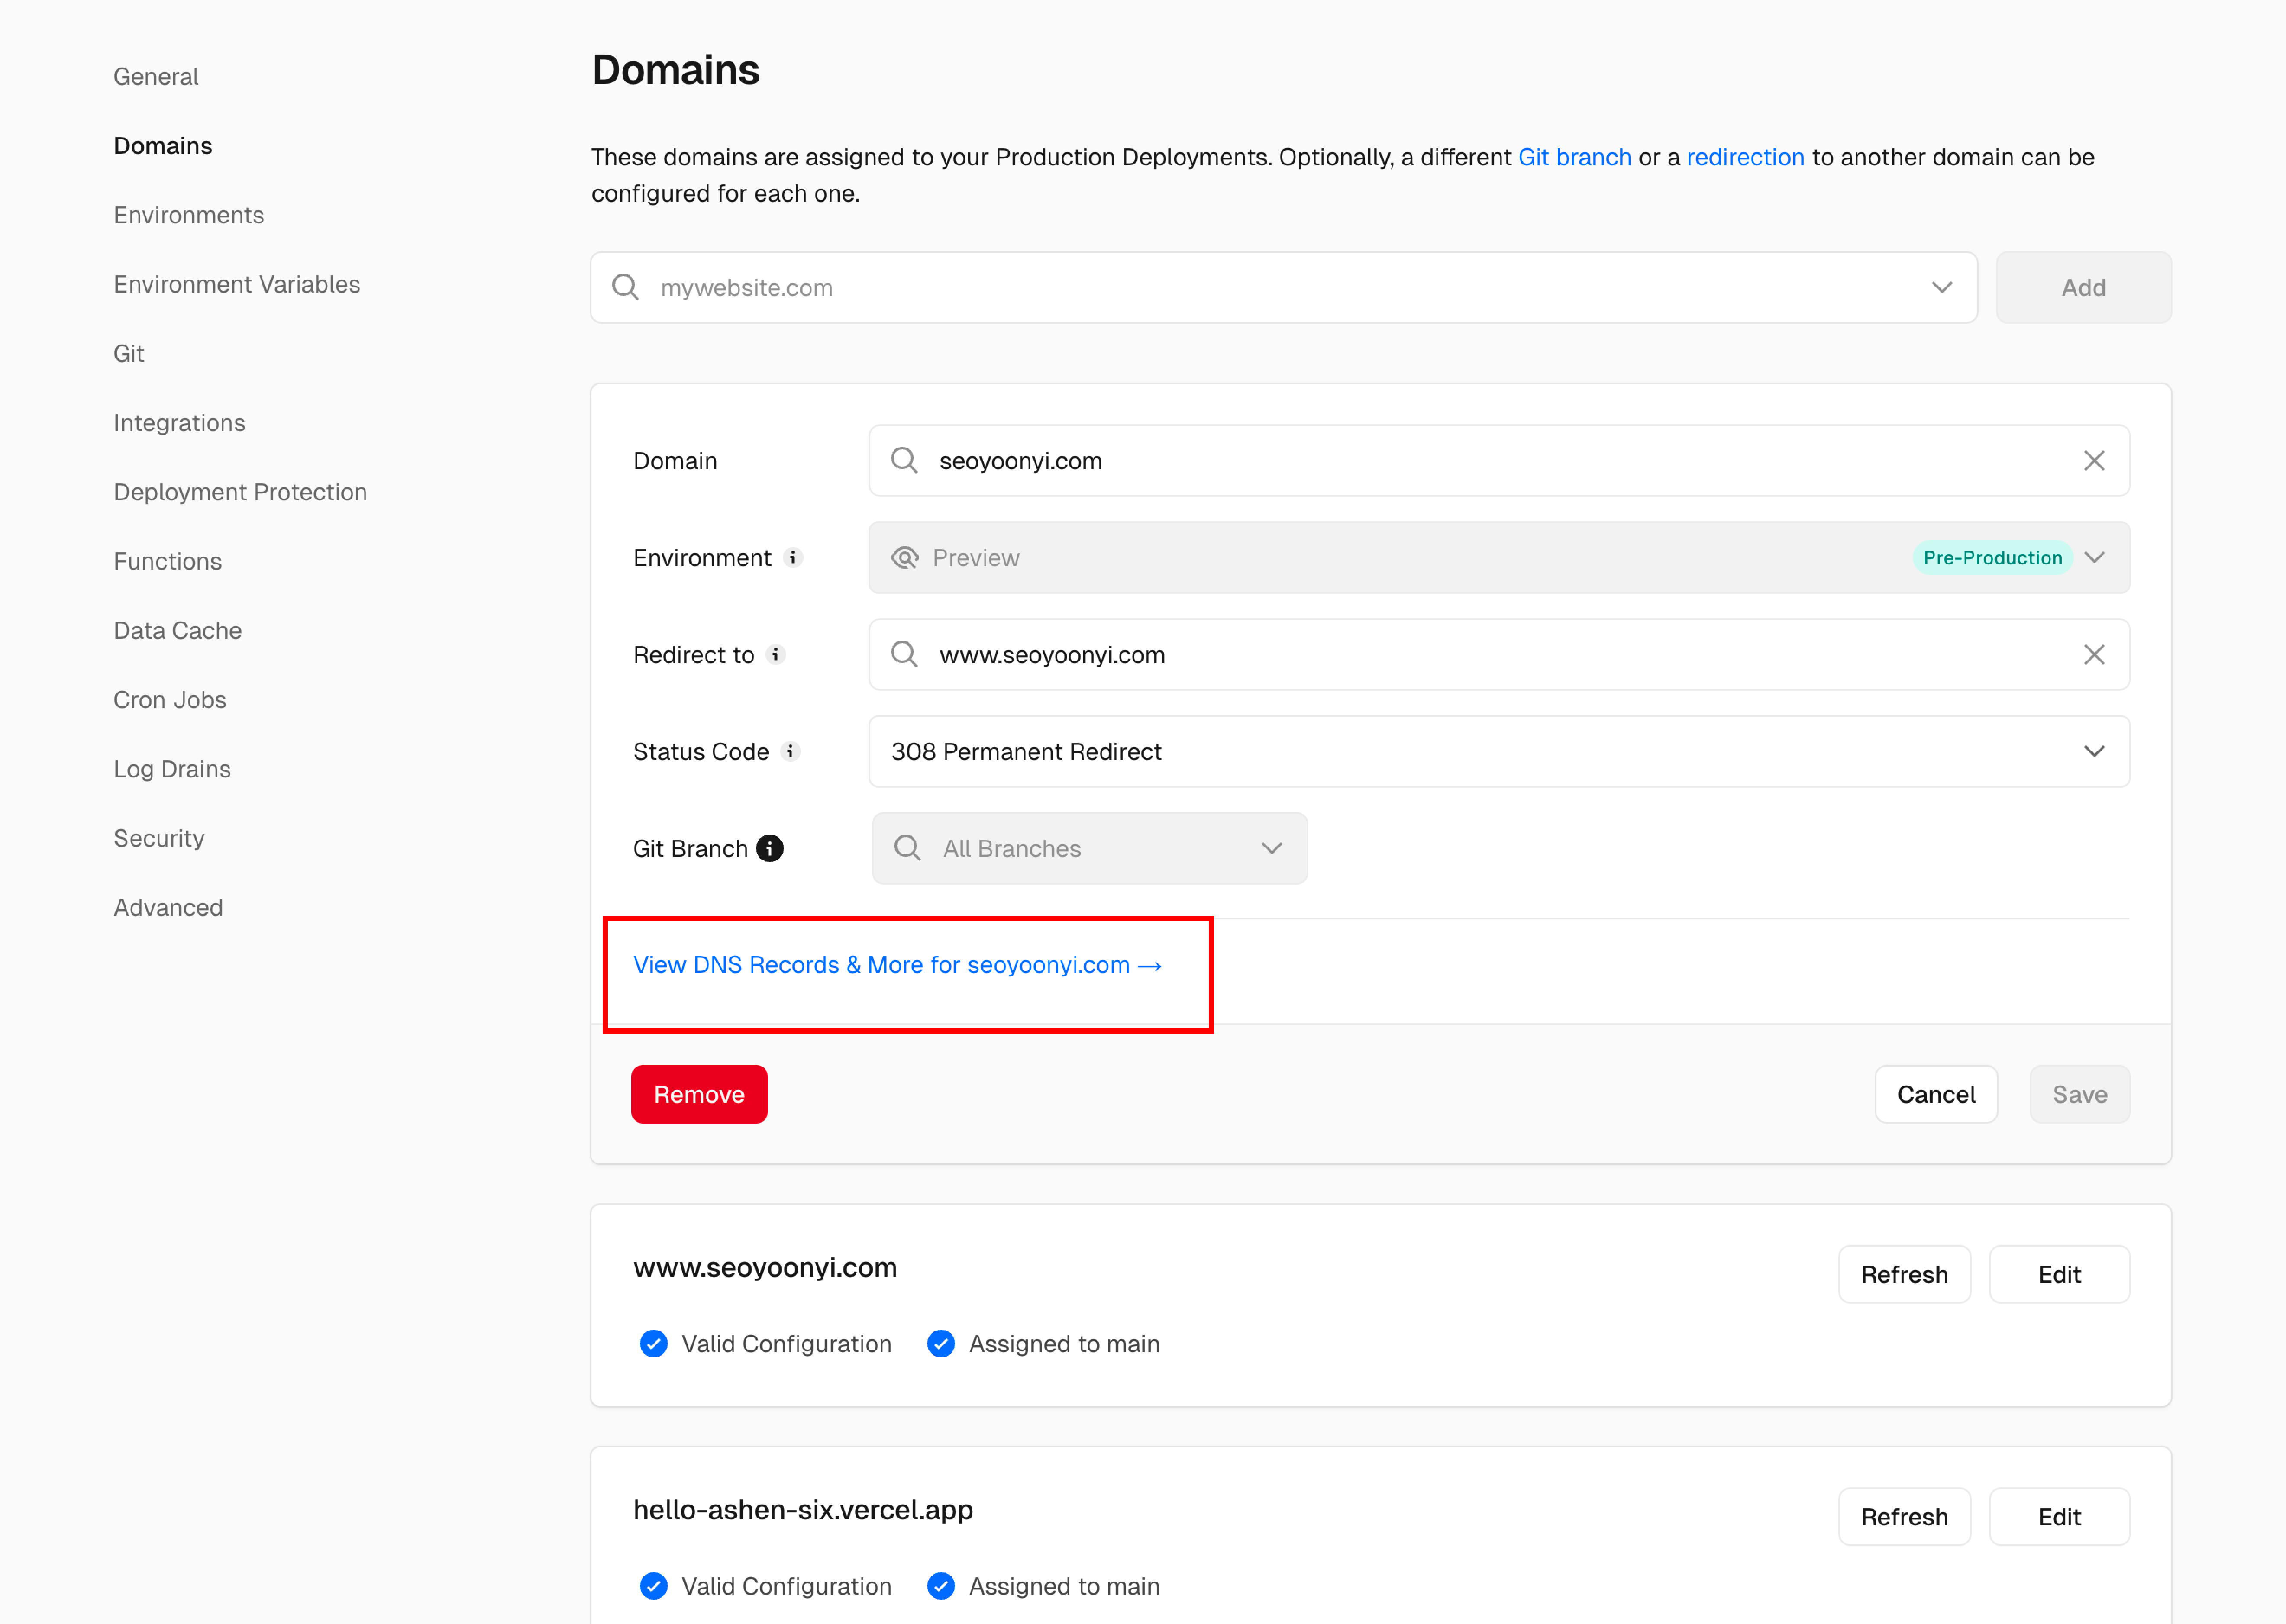Image resolution: width=2286 pixels, height=1624 pixels.
Task: Open Data Cache settings
Action: [178, 630]
